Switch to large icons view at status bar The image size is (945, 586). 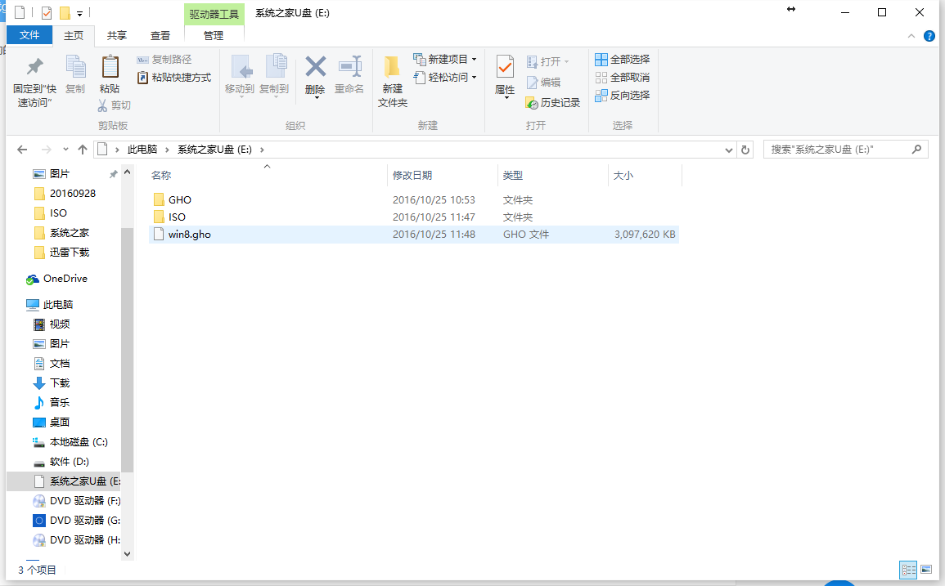click(926, 570)
